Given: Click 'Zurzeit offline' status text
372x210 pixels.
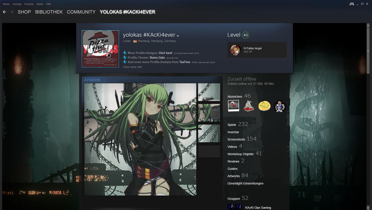Looking at the screenshot, I should (242, 79).
